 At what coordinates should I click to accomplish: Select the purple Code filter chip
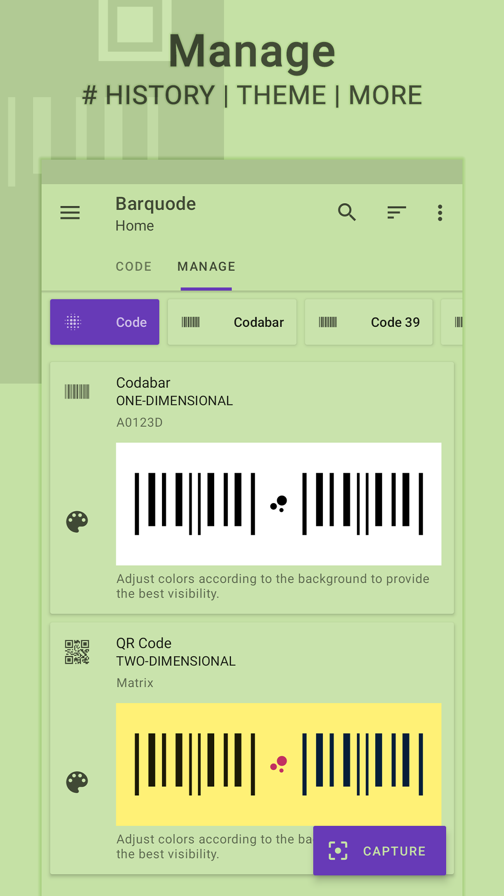tap(105, 322)
